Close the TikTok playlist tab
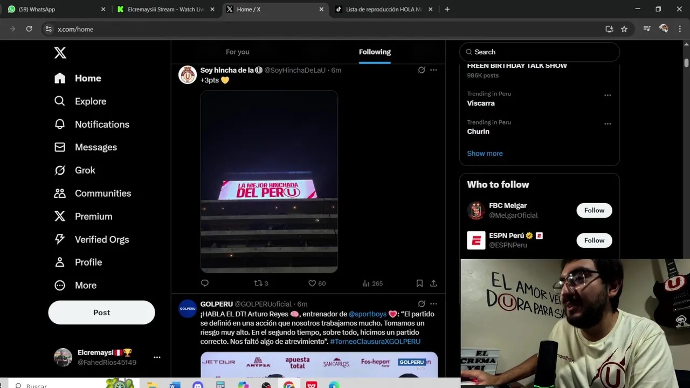This screenshot has width=690, height=388. 430,9
